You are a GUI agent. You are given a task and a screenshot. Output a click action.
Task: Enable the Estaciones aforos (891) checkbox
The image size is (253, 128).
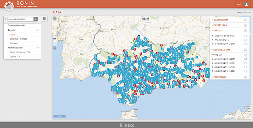246,36
